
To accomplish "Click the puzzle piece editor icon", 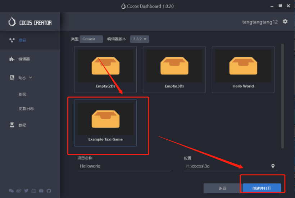I will 12,59.
